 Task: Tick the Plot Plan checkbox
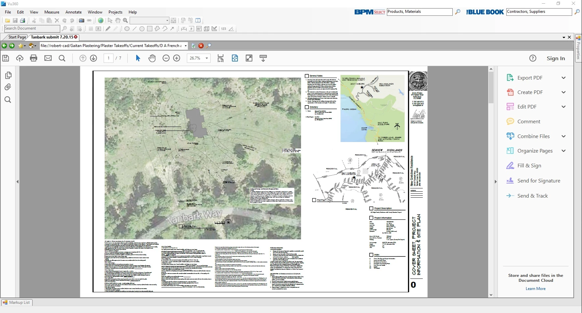[x=314, y=200]
